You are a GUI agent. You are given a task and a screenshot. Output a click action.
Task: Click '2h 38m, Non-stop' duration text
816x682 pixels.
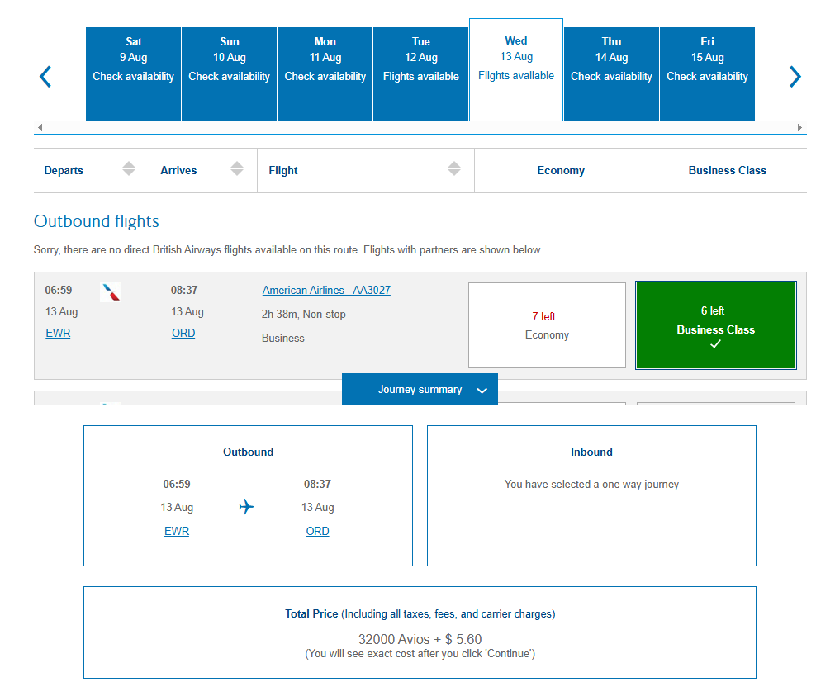coord(303,315)
